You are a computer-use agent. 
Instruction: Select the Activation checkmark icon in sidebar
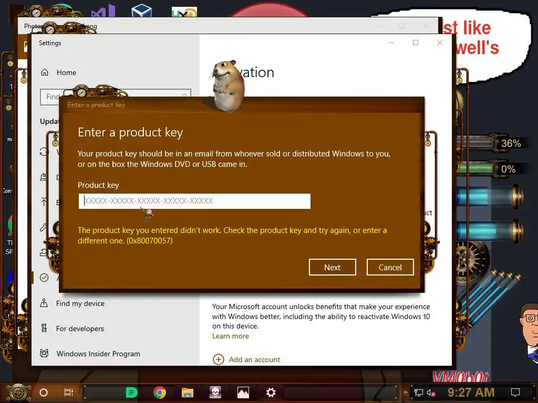[44, 278]
